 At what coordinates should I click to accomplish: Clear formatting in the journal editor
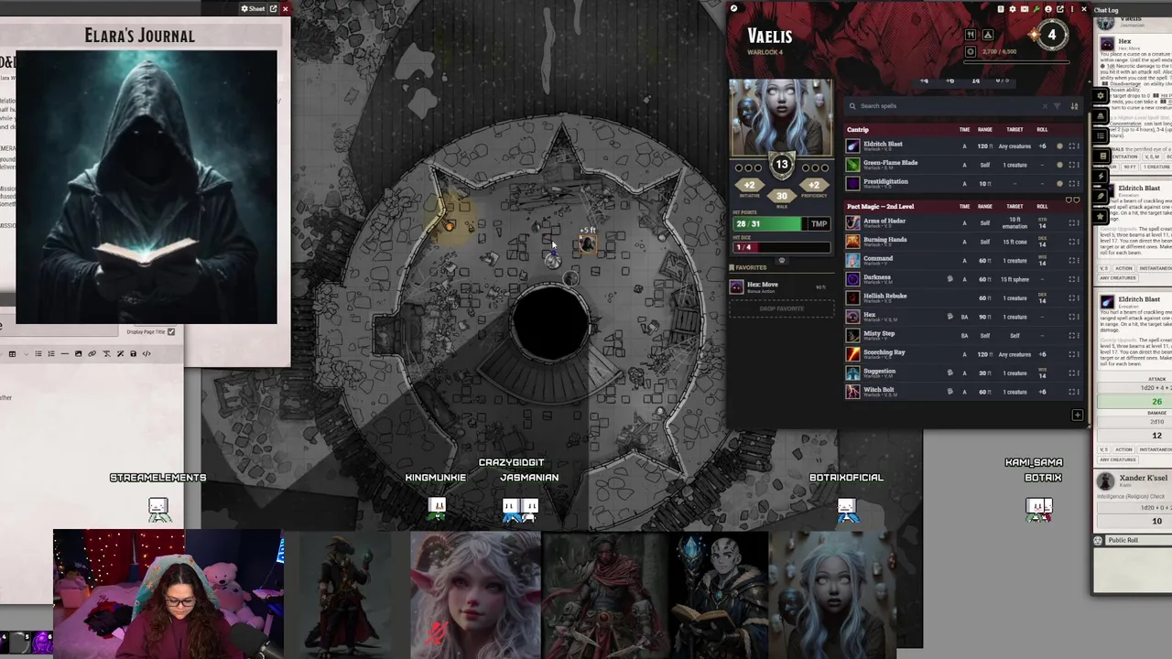(x=106, y=353)
